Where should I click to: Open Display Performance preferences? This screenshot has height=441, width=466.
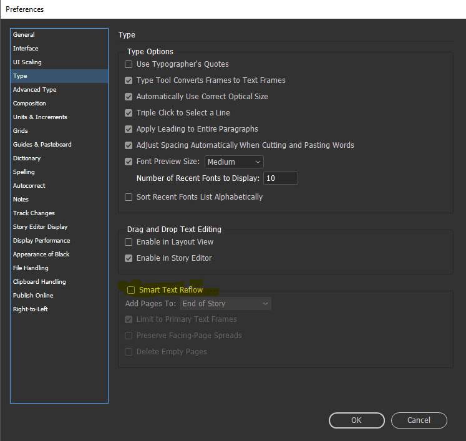click(59, 241)
